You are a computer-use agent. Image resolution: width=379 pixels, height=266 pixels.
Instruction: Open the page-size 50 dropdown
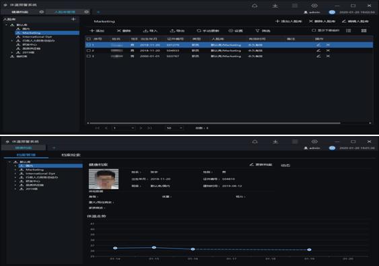(x=174, y=128)
